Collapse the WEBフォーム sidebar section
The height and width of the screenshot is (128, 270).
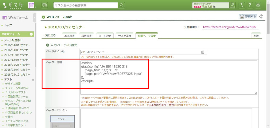click(x=31, y=34)
